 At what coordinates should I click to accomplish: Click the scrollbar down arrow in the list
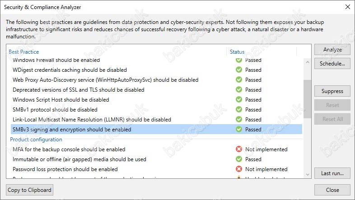pos(308,174)
